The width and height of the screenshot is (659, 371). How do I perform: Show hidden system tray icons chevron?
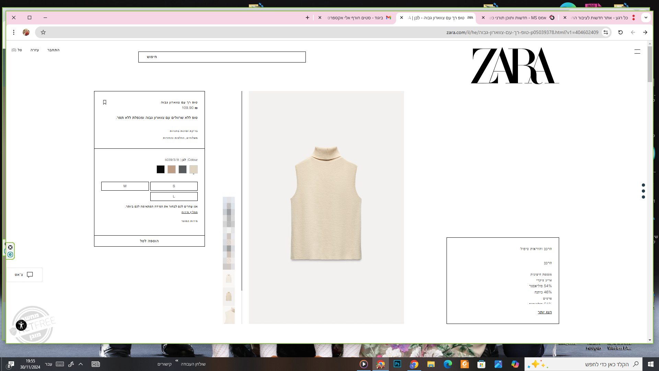coord(81,364)
